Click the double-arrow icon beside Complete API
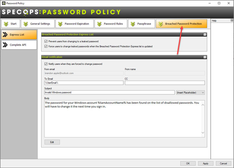Image resolution: width=234 pixels, height=168 pixels. coord(5,45)
